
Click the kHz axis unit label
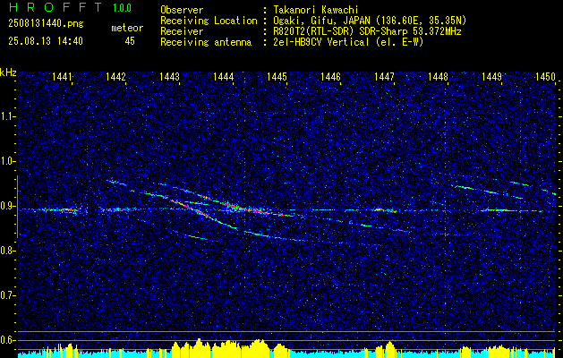(x=8, y=72)
